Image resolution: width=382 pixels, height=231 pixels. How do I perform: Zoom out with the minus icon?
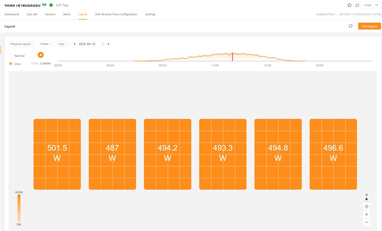click(x=367, y=222)
